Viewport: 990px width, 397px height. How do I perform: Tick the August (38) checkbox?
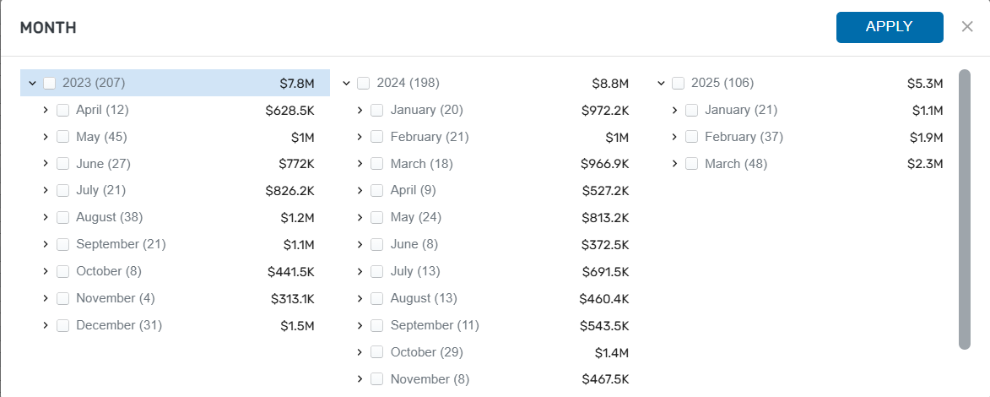click(x=63, y=218)
